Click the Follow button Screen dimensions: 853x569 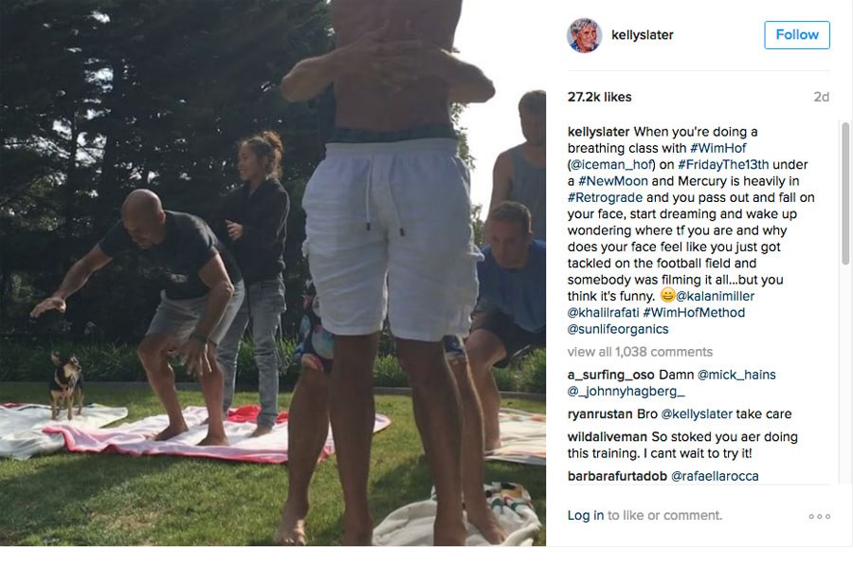coord(796,35)
